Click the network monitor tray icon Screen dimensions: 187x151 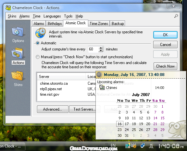point(143,146)
